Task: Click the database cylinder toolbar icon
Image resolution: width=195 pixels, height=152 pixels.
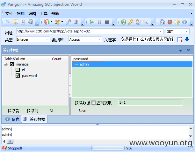Action: tap(76, 22)
